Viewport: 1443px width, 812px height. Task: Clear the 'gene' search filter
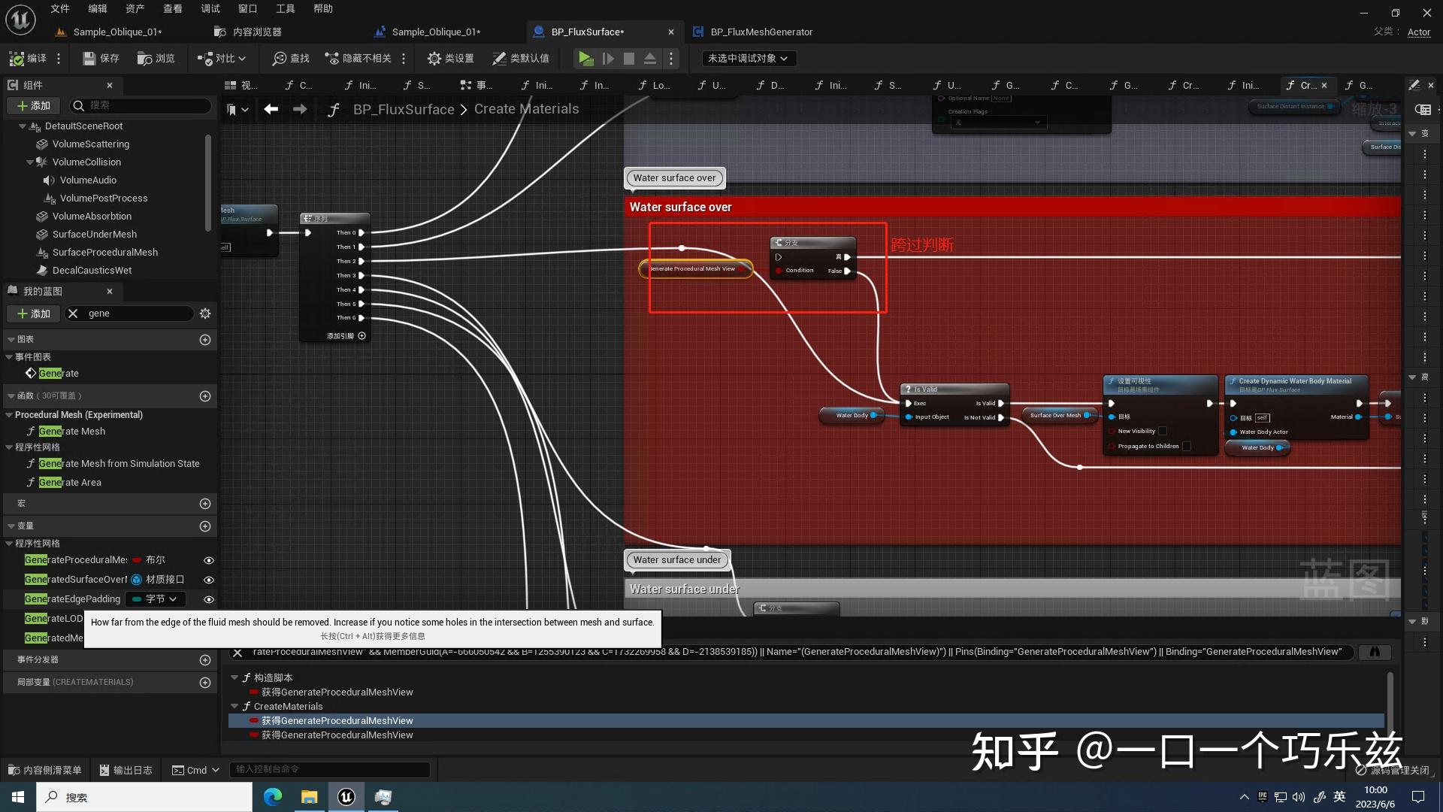pyautogui.click(x=73, y=314)
